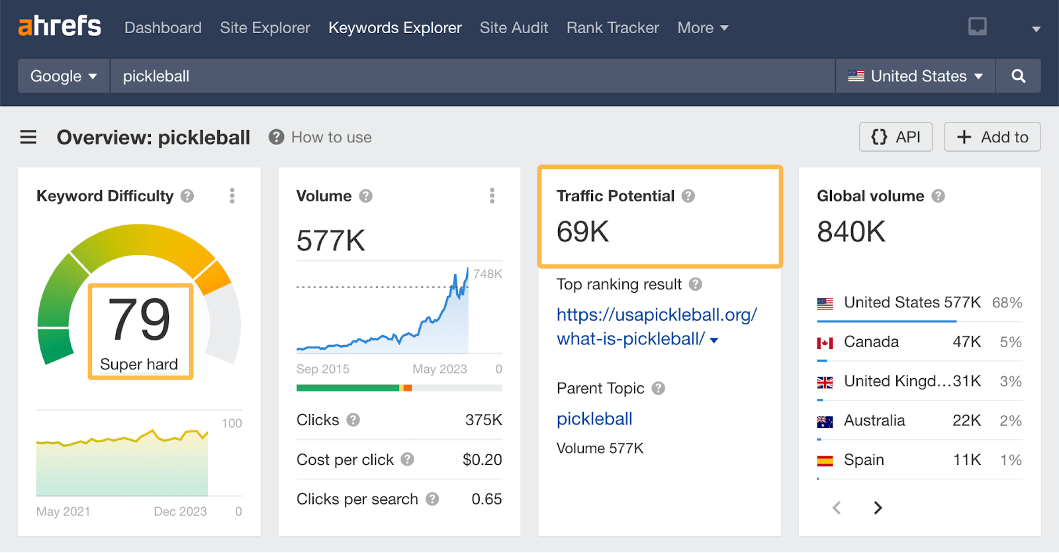Expand the More navigation menu
This screenshot has width=1059, height=553.
pos(702,28)
